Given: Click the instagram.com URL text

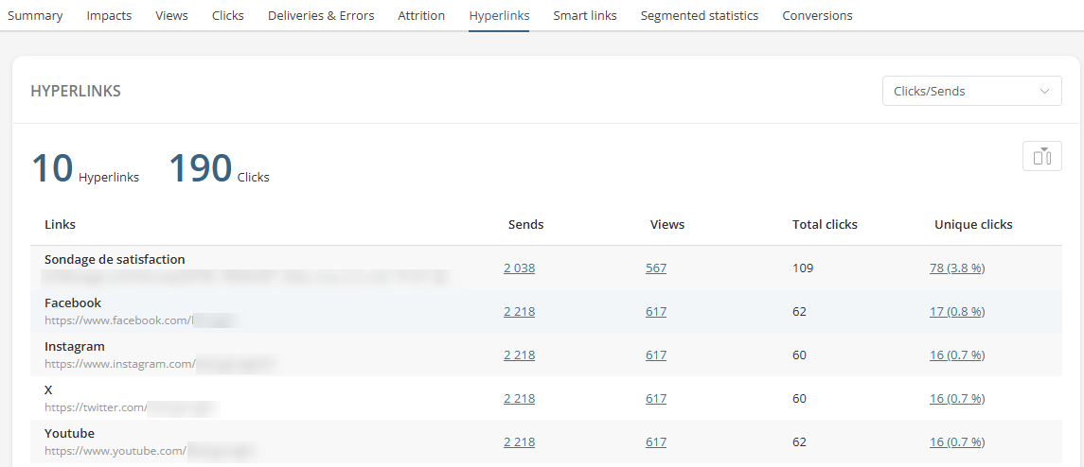Looking at the screenshot, I should [120, 364].
